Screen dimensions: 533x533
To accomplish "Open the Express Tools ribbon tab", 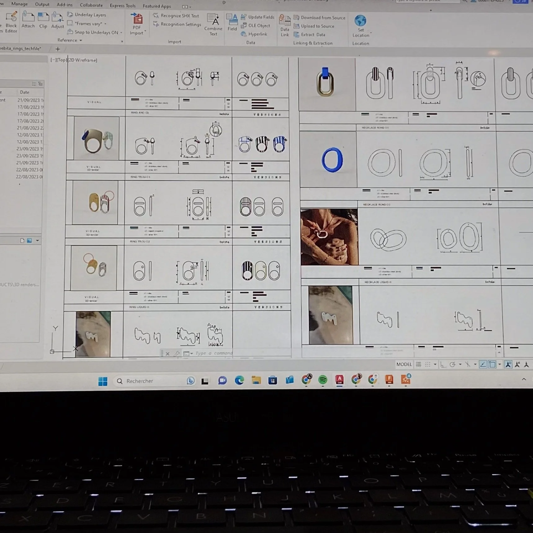I will pyautogui.click(x=123, y=6).
